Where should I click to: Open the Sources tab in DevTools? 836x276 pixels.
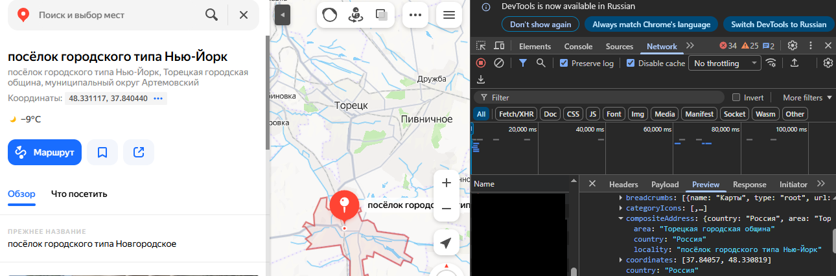pos(620,47)
